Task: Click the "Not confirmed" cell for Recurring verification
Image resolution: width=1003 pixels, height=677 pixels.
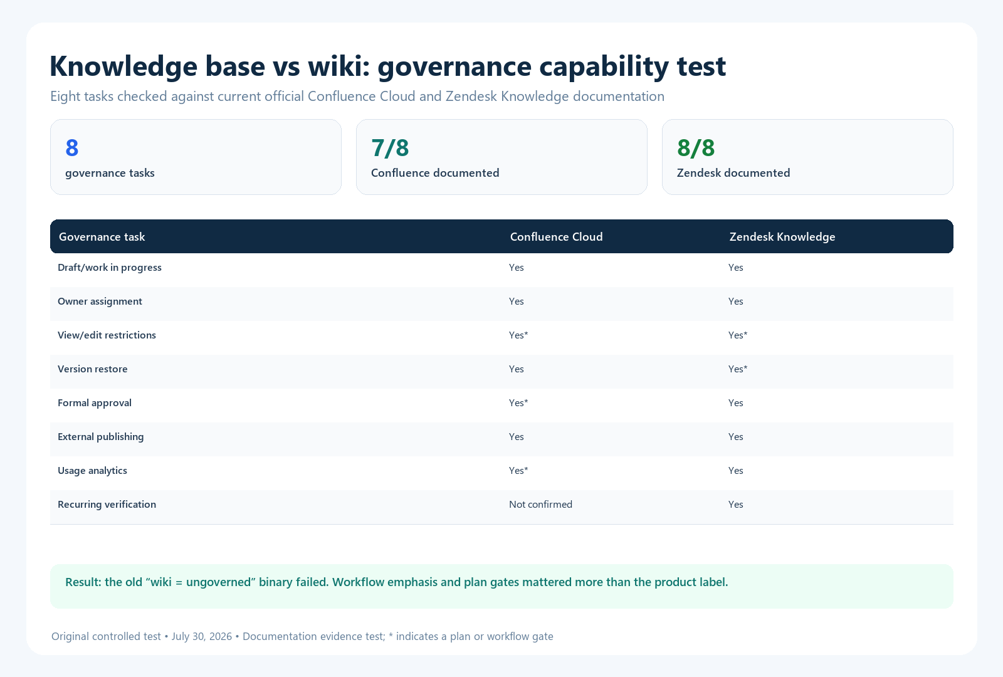Action: [x=540, y=505]
